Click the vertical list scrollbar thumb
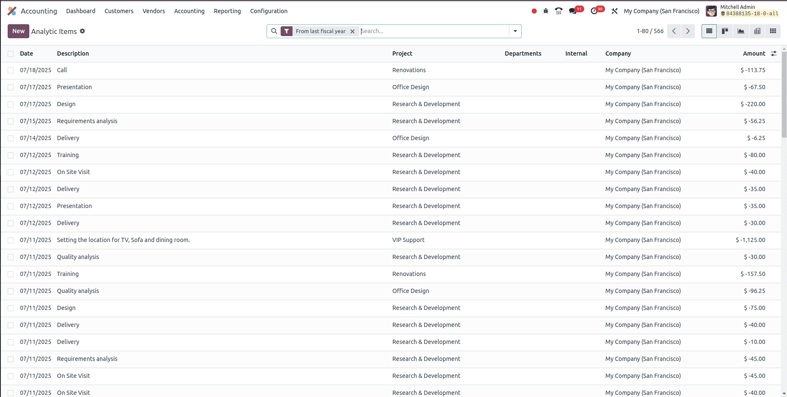 pyautogui.click(x=784, y=95)
